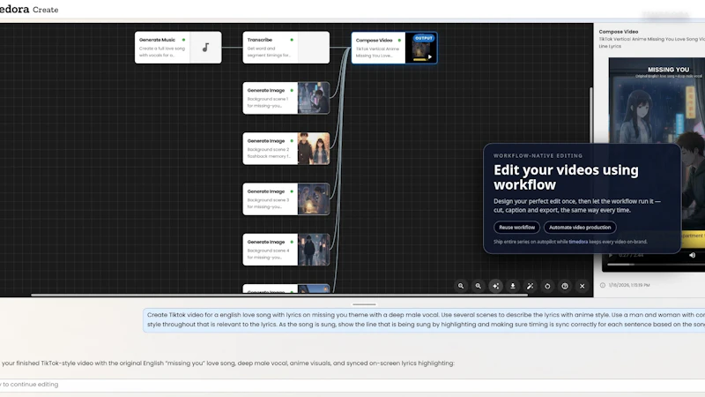Click the magic wand toolbar icon

(x=531, y=286)
